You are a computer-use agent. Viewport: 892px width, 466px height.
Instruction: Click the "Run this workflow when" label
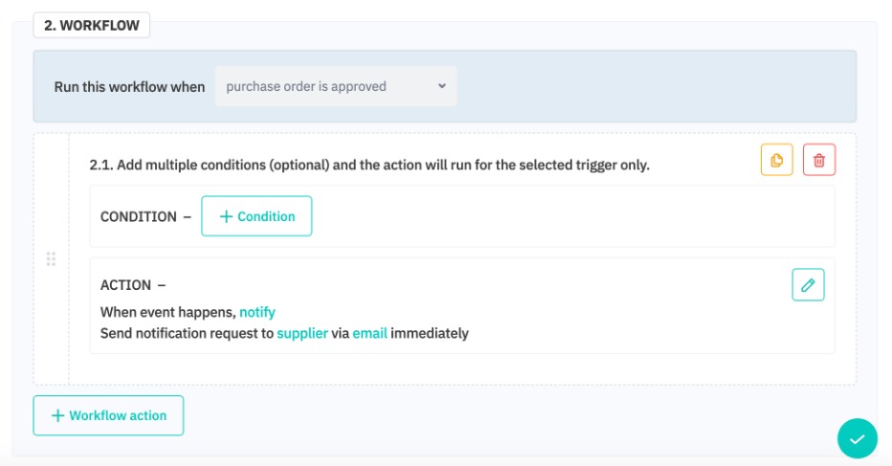click(129, 86)
